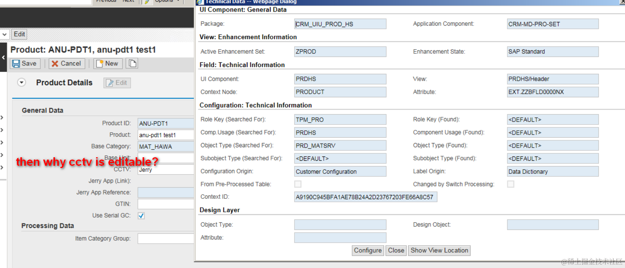Screen dimensions: 625x268
Task: Click the Product field anu-pdt1 test1
Action: tap(166, 135)
